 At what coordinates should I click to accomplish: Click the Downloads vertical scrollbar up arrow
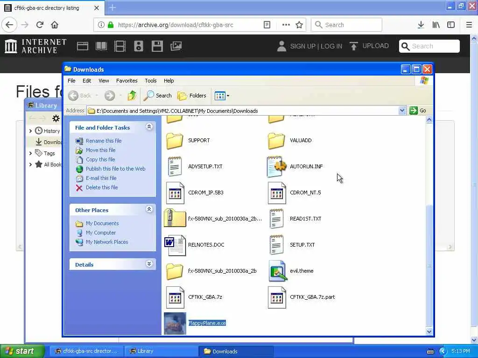(x=429, y=120)
